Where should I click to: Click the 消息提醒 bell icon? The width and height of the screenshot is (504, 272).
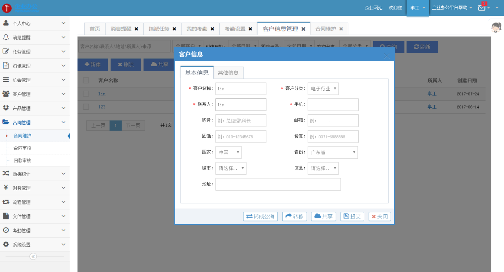pyautogui.click(x=6, y=37)
